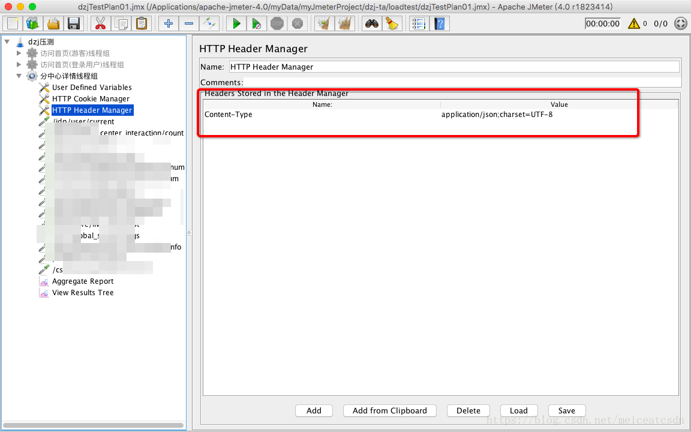Image resolution: width=691 pixels, height=432 pixels.
Task: Click the New test plan icon
Action: click(13, 23)
